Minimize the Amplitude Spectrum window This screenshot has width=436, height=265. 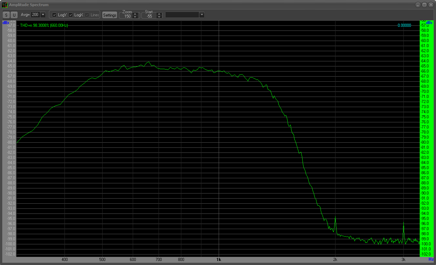point(418,5)
